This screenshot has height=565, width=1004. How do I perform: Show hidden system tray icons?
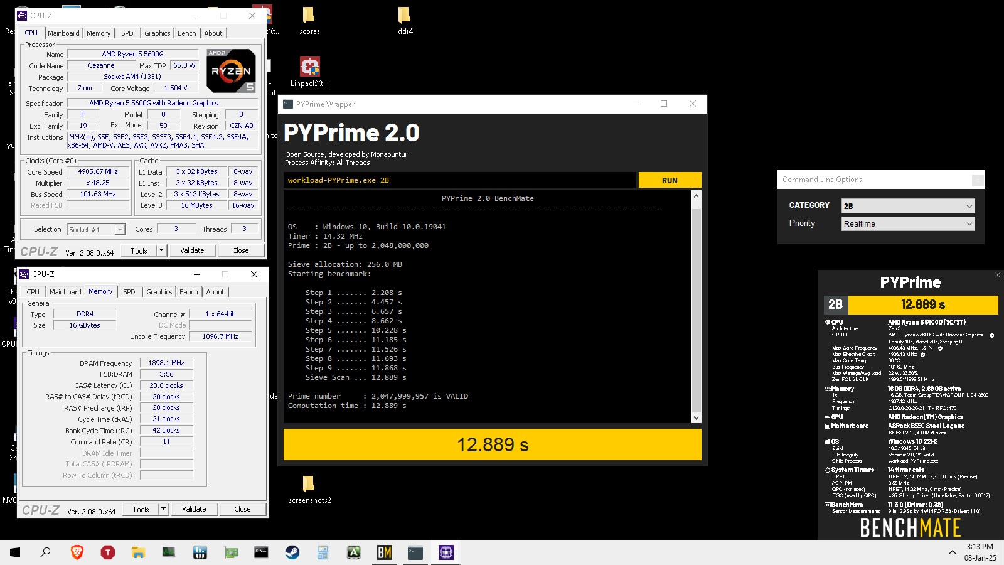tap(952, 552)
